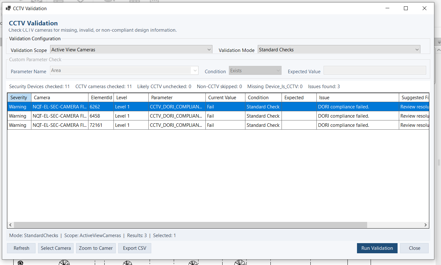441x265 pixels.
Task: Click the 'Validation Configuration' group label
Action: click(35, 39)
